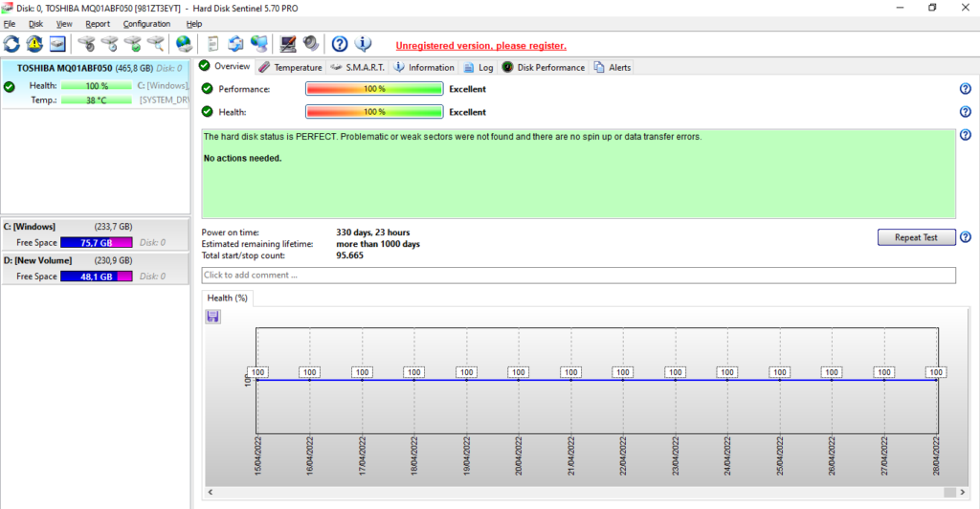Click the send report by email icon
980x509 pixels.
(235, 44)
